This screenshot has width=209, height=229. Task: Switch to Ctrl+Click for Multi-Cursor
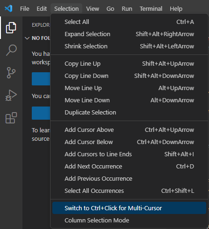click(130, 208)
